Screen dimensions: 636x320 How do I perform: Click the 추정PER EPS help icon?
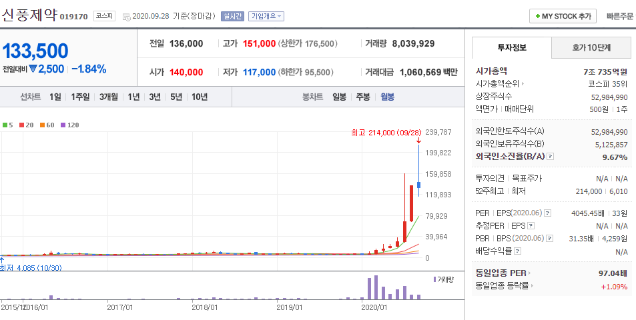coord(531,225)
